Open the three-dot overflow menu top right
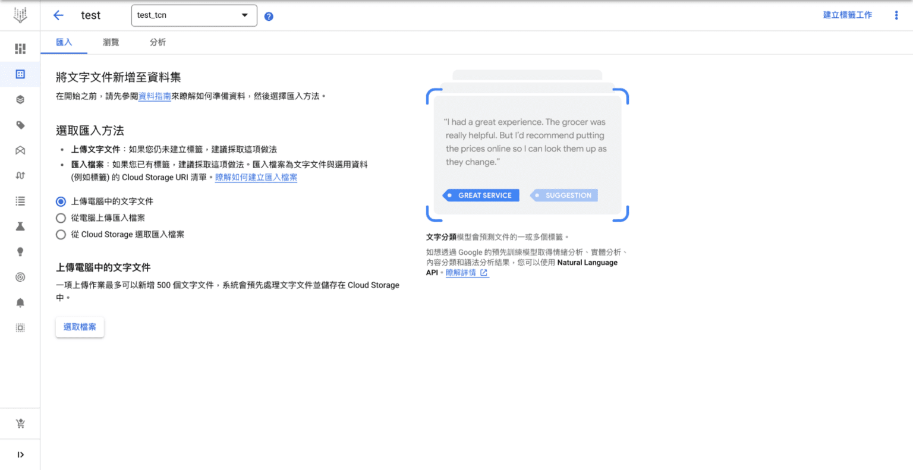Image resolution: width=913 pixels, height=470 pixels. 896,15
